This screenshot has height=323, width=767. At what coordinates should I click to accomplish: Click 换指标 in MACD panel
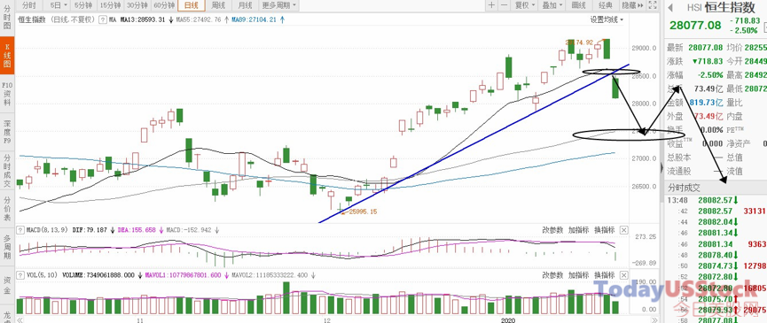tap(604, 230)
